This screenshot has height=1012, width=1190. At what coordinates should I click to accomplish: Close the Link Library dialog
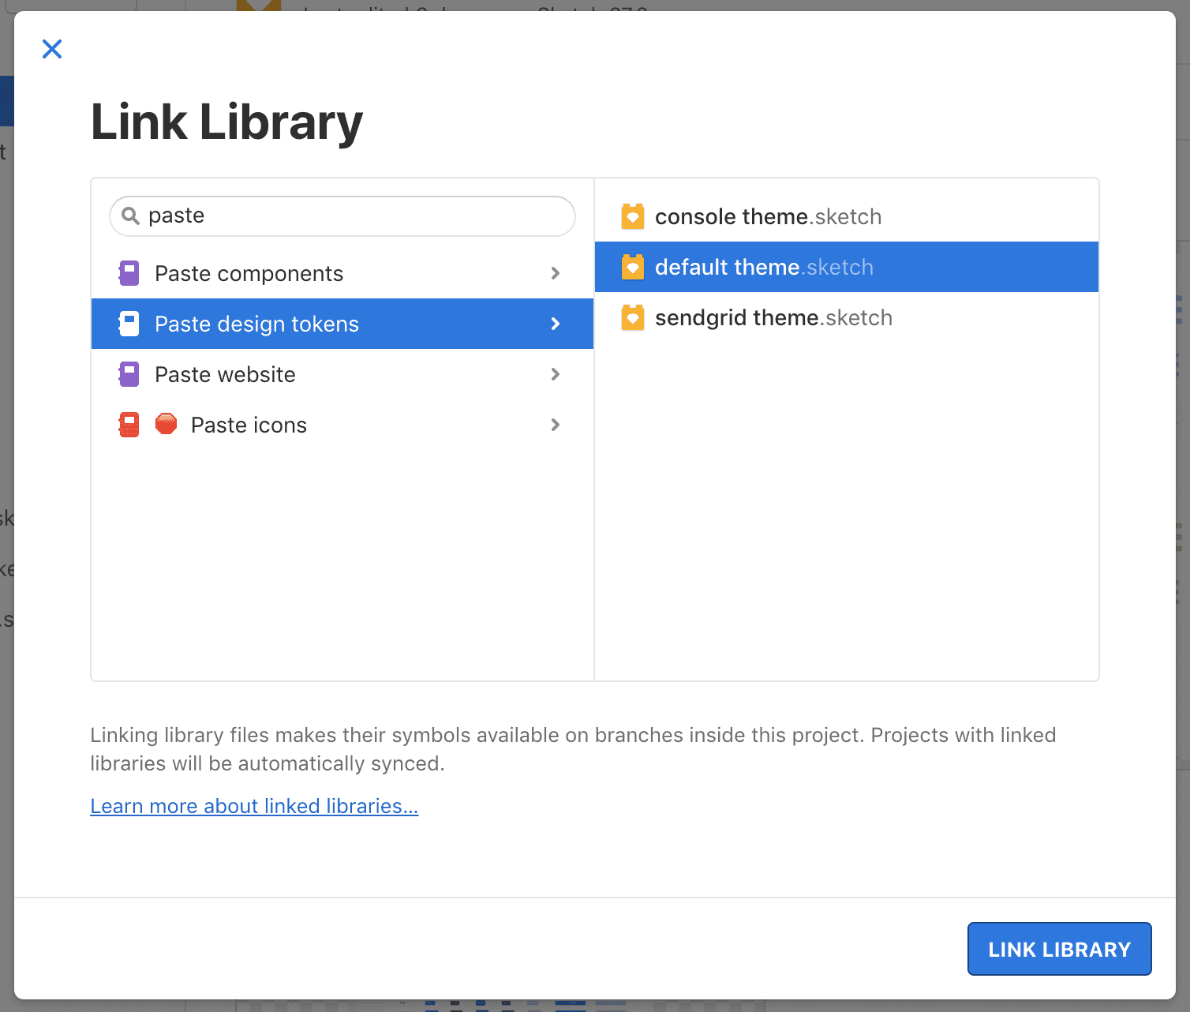tap(52, 48)
